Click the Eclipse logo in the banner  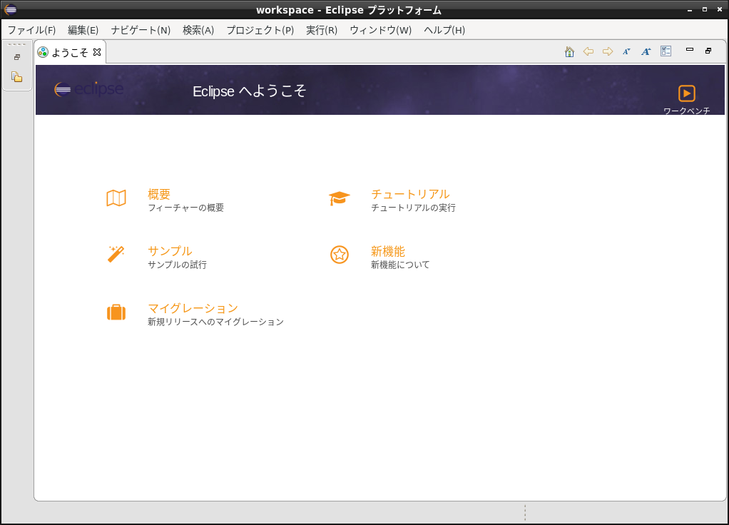tap(88, 89)
